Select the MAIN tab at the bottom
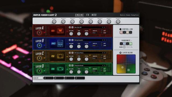 (38, 78)
